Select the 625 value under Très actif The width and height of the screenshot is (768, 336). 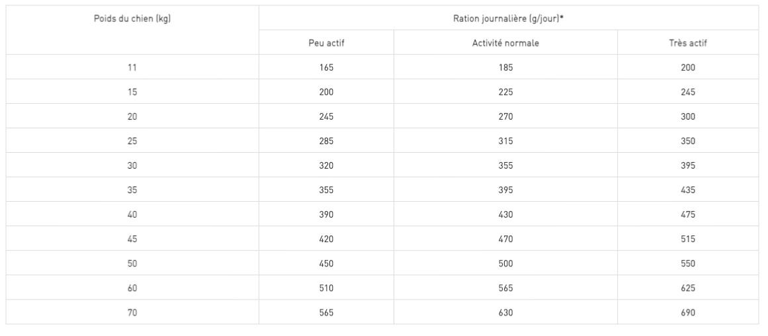688,288
